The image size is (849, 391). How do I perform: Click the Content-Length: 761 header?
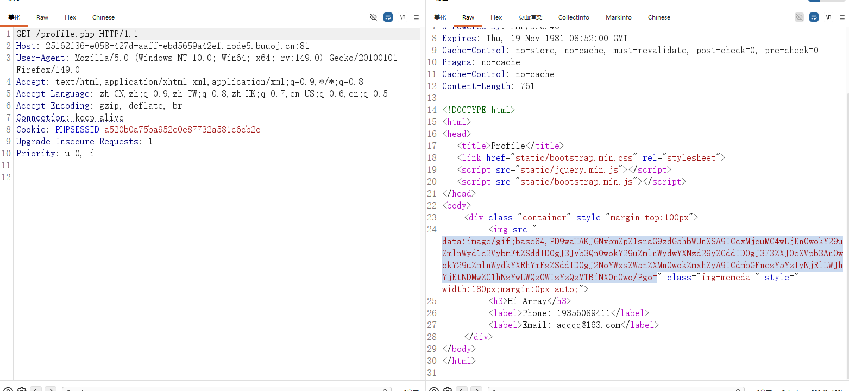pyautogui.click(x=488, y=86)
